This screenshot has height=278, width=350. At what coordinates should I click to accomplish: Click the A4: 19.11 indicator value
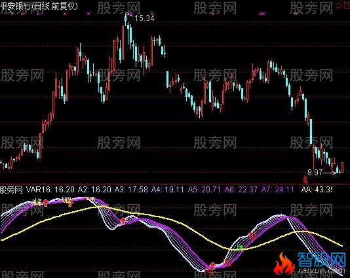click(x=168, y=190)
